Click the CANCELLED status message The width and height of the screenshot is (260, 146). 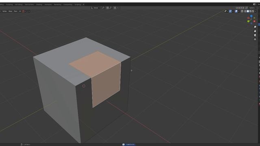(130, 144)
